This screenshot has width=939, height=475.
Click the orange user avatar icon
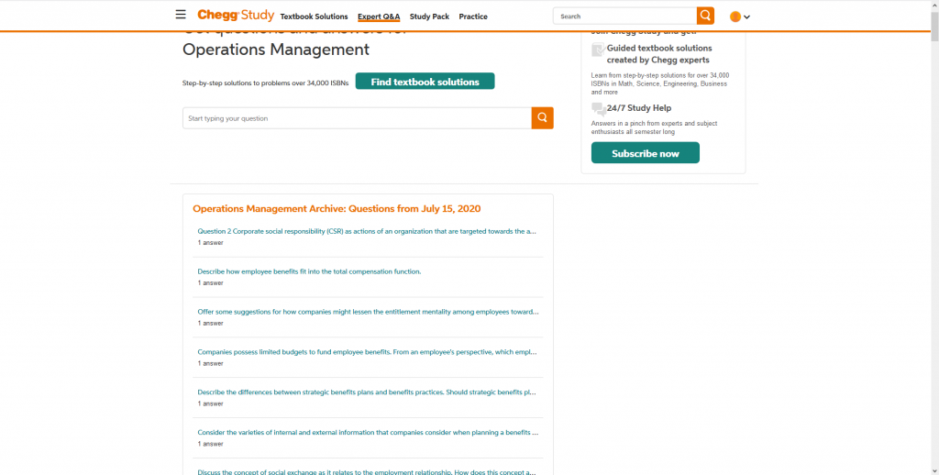(x=735, y=17)
